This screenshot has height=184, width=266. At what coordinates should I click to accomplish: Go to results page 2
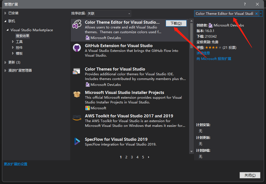coord(126,157)
